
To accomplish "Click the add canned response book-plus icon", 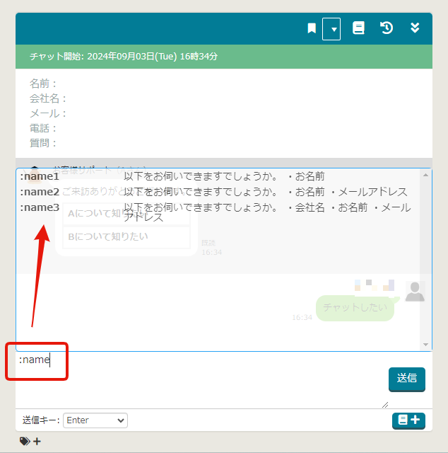I will [x=408, y=420].
